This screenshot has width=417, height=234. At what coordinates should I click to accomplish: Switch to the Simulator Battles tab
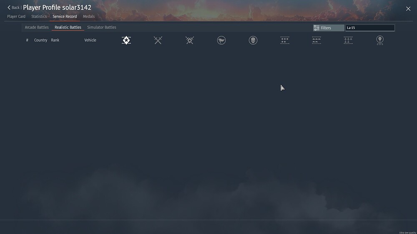coord(102,27)
